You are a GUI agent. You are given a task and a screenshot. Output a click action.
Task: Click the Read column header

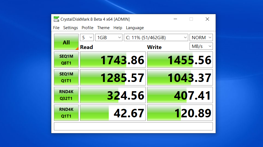coord(87,47)
